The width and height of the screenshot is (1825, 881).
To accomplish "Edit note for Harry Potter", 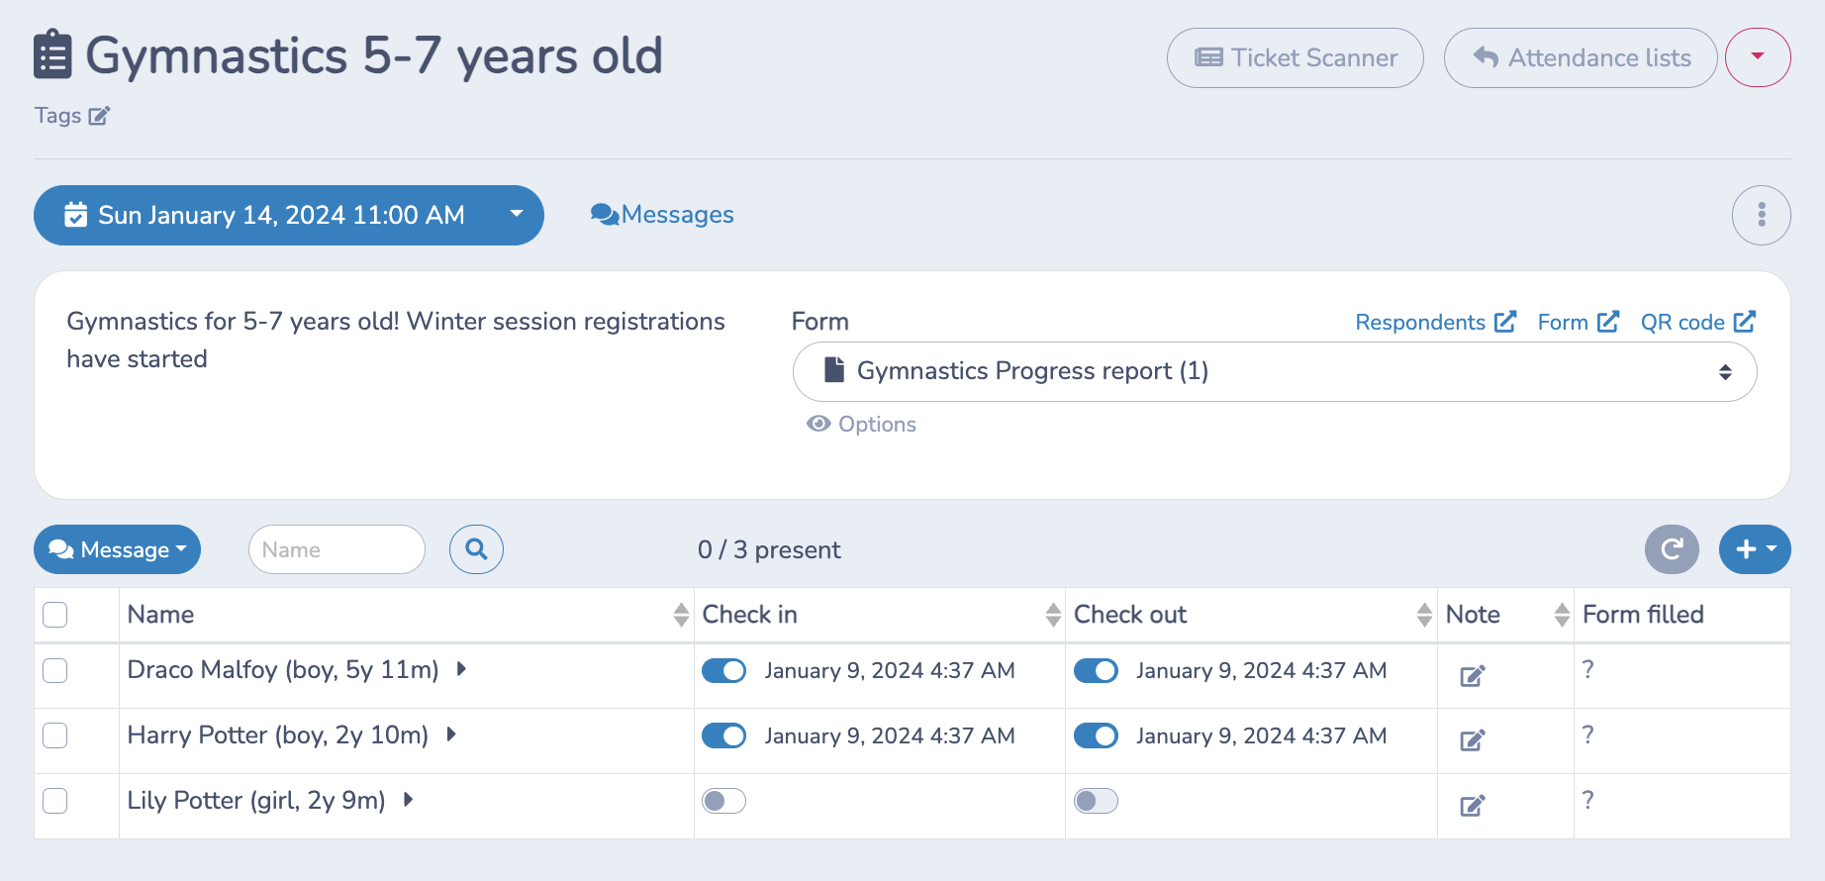I will point(1473,740).
